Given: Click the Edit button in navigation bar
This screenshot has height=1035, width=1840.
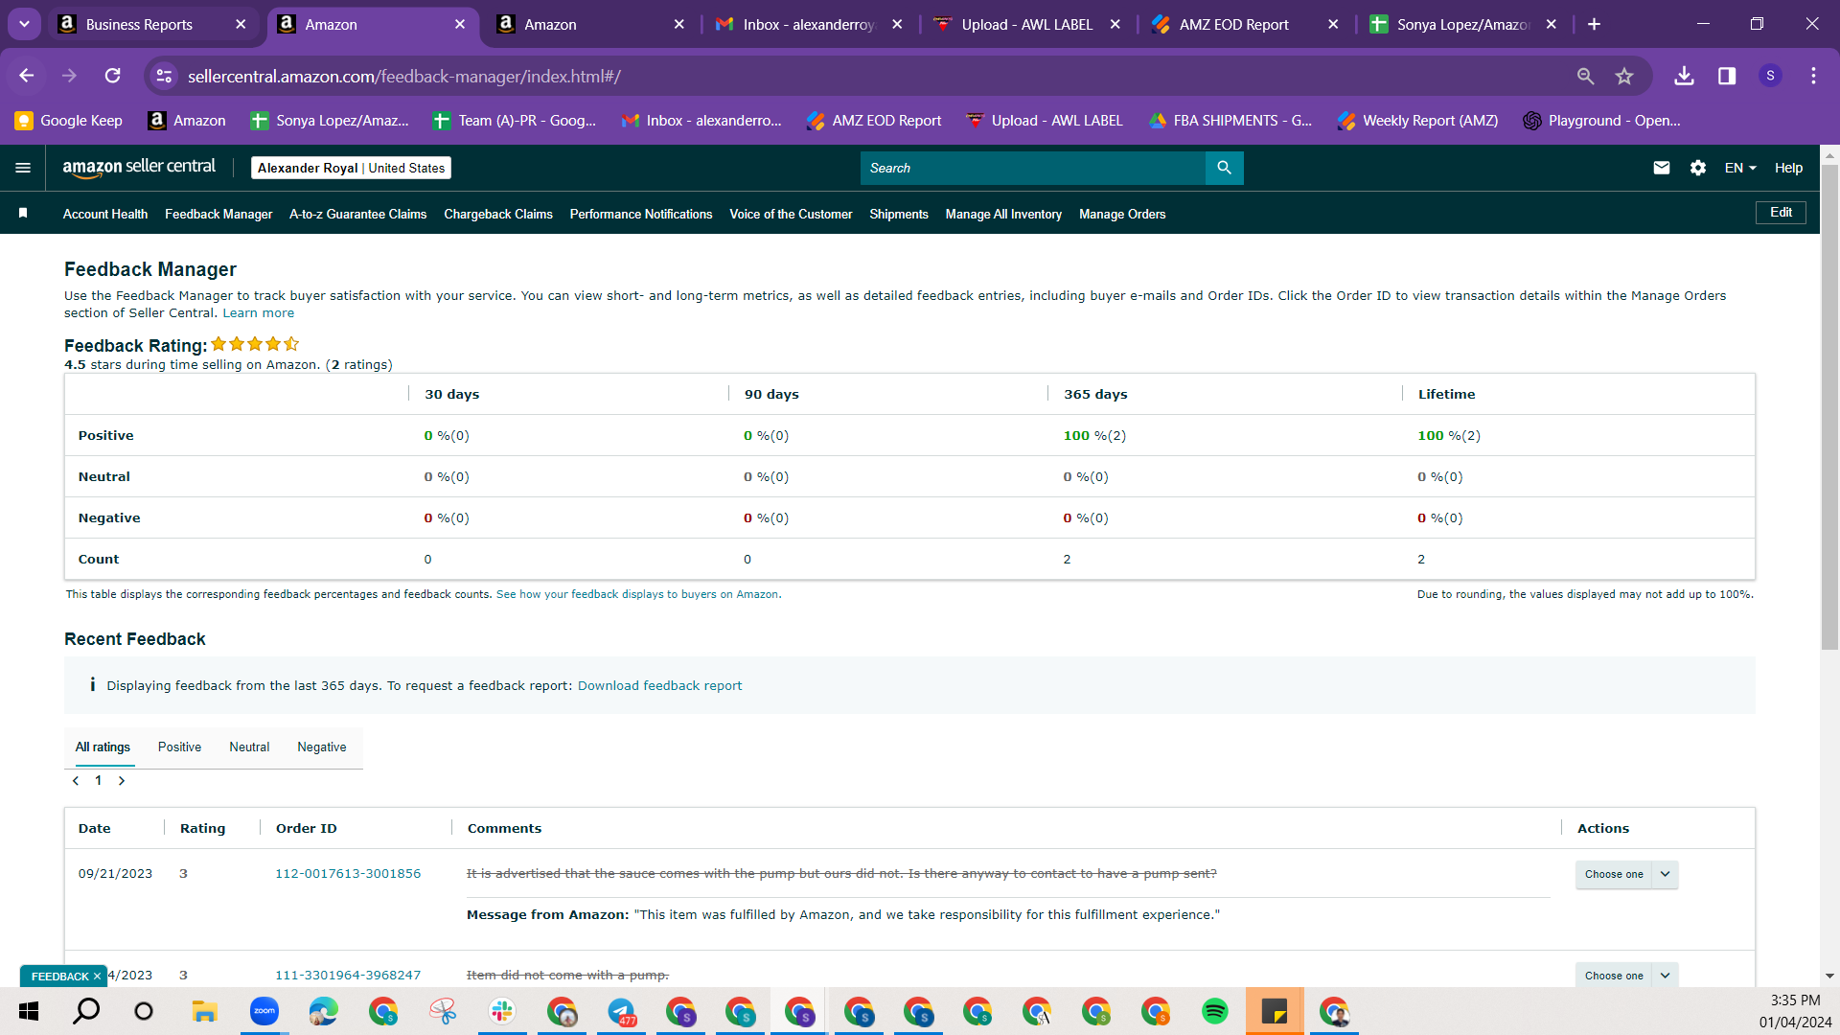Looking at the screenshot, I should tap(1781, 213).
